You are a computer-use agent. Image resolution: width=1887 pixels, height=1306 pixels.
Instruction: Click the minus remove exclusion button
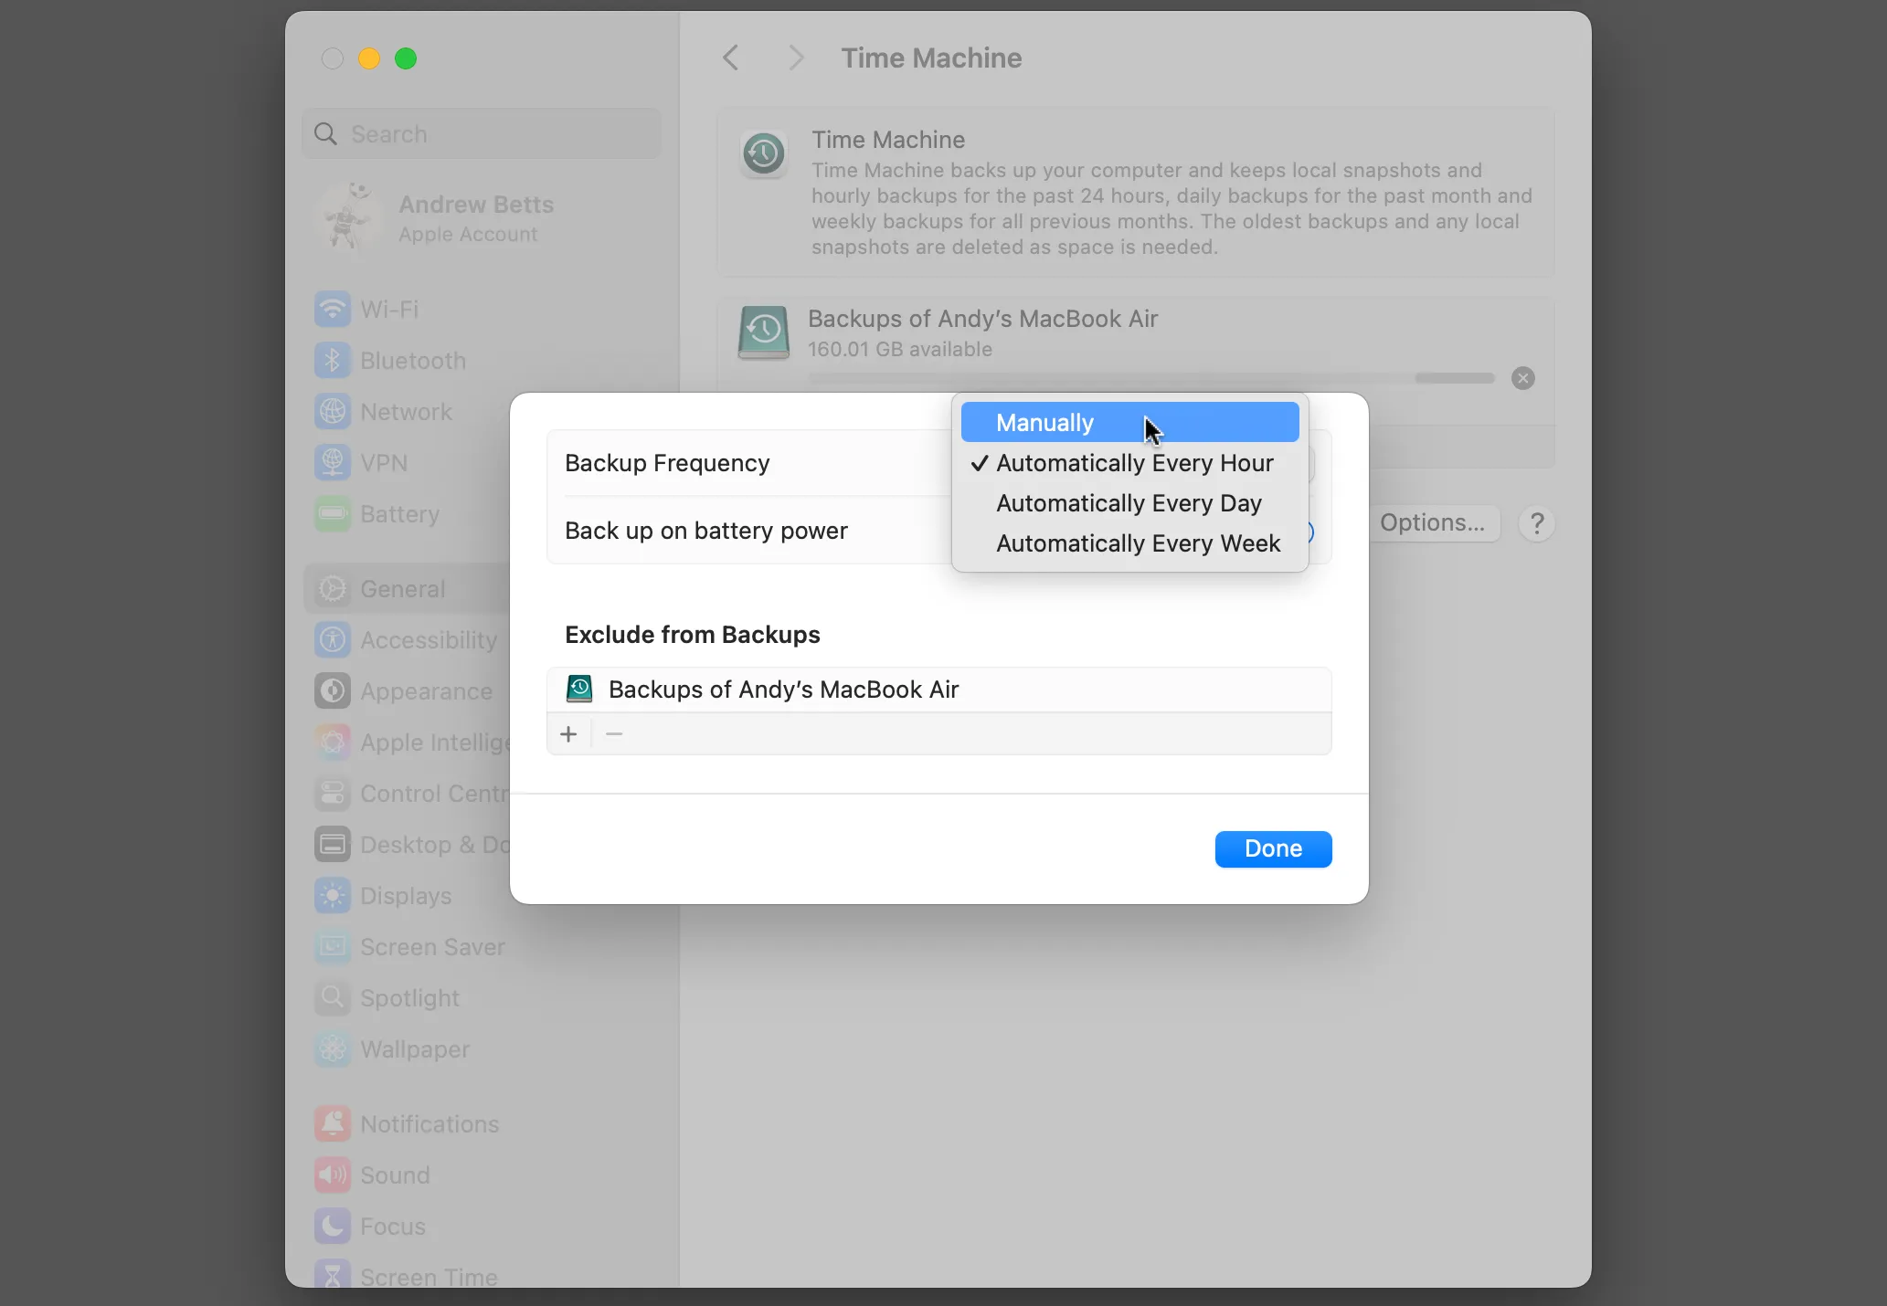click(614, 734)
